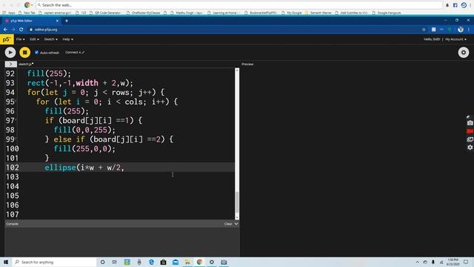Open File Explorer from taskbar
Viewport: 474px width, 267px height.
click(x=187, y=262)
